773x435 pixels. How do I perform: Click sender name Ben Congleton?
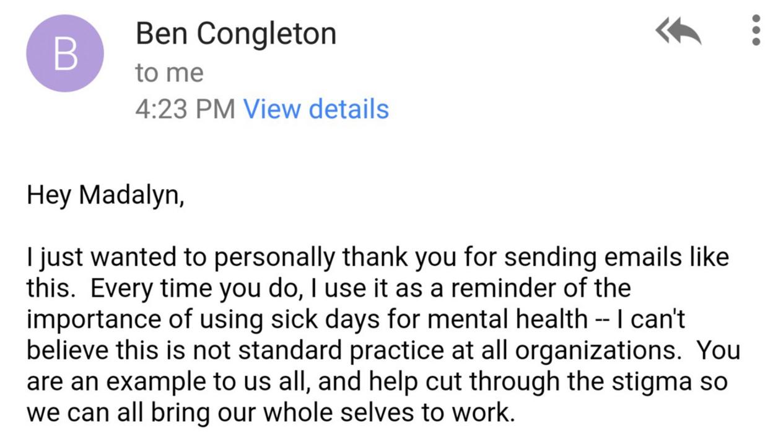(x=236, y=33)
